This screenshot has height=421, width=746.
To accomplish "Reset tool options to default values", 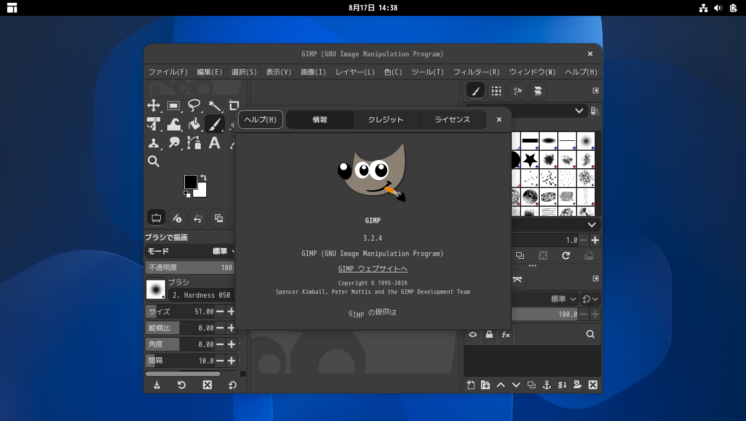I will [233, 385].
